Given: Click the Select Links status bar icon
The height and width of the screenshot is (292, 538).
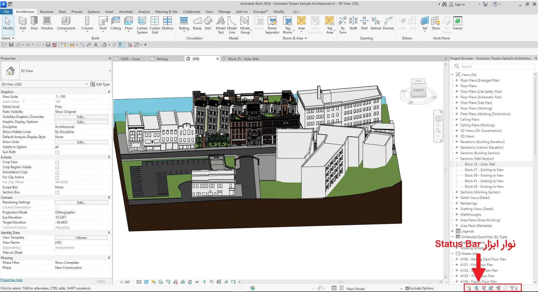Looking at the screenshot, I should [469, 288].
